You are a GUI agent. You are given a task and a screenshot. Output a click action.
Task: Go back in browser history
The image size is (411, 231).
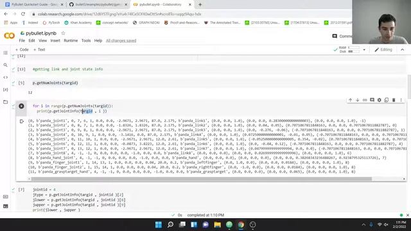[x=6, y=14]
